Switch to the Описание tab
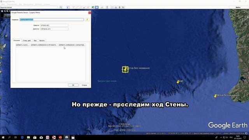The height and width of the screenshot is (140, 249). click(17, 40)
